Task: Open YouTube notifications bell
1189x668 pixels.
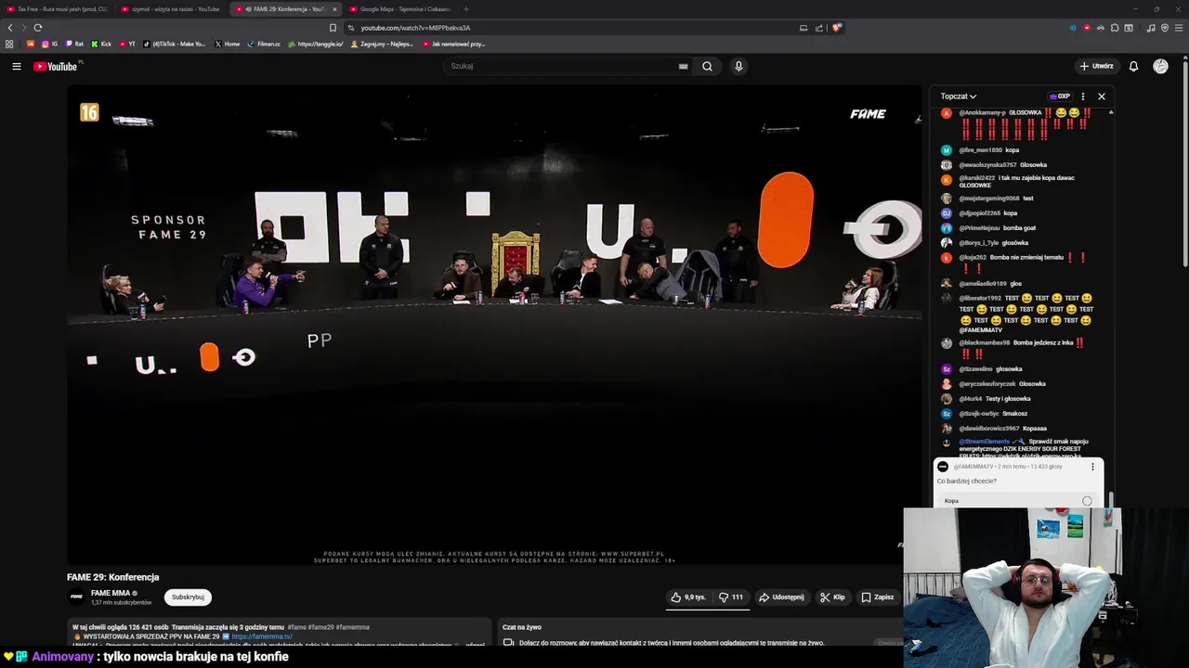Action: (1133, 66)
